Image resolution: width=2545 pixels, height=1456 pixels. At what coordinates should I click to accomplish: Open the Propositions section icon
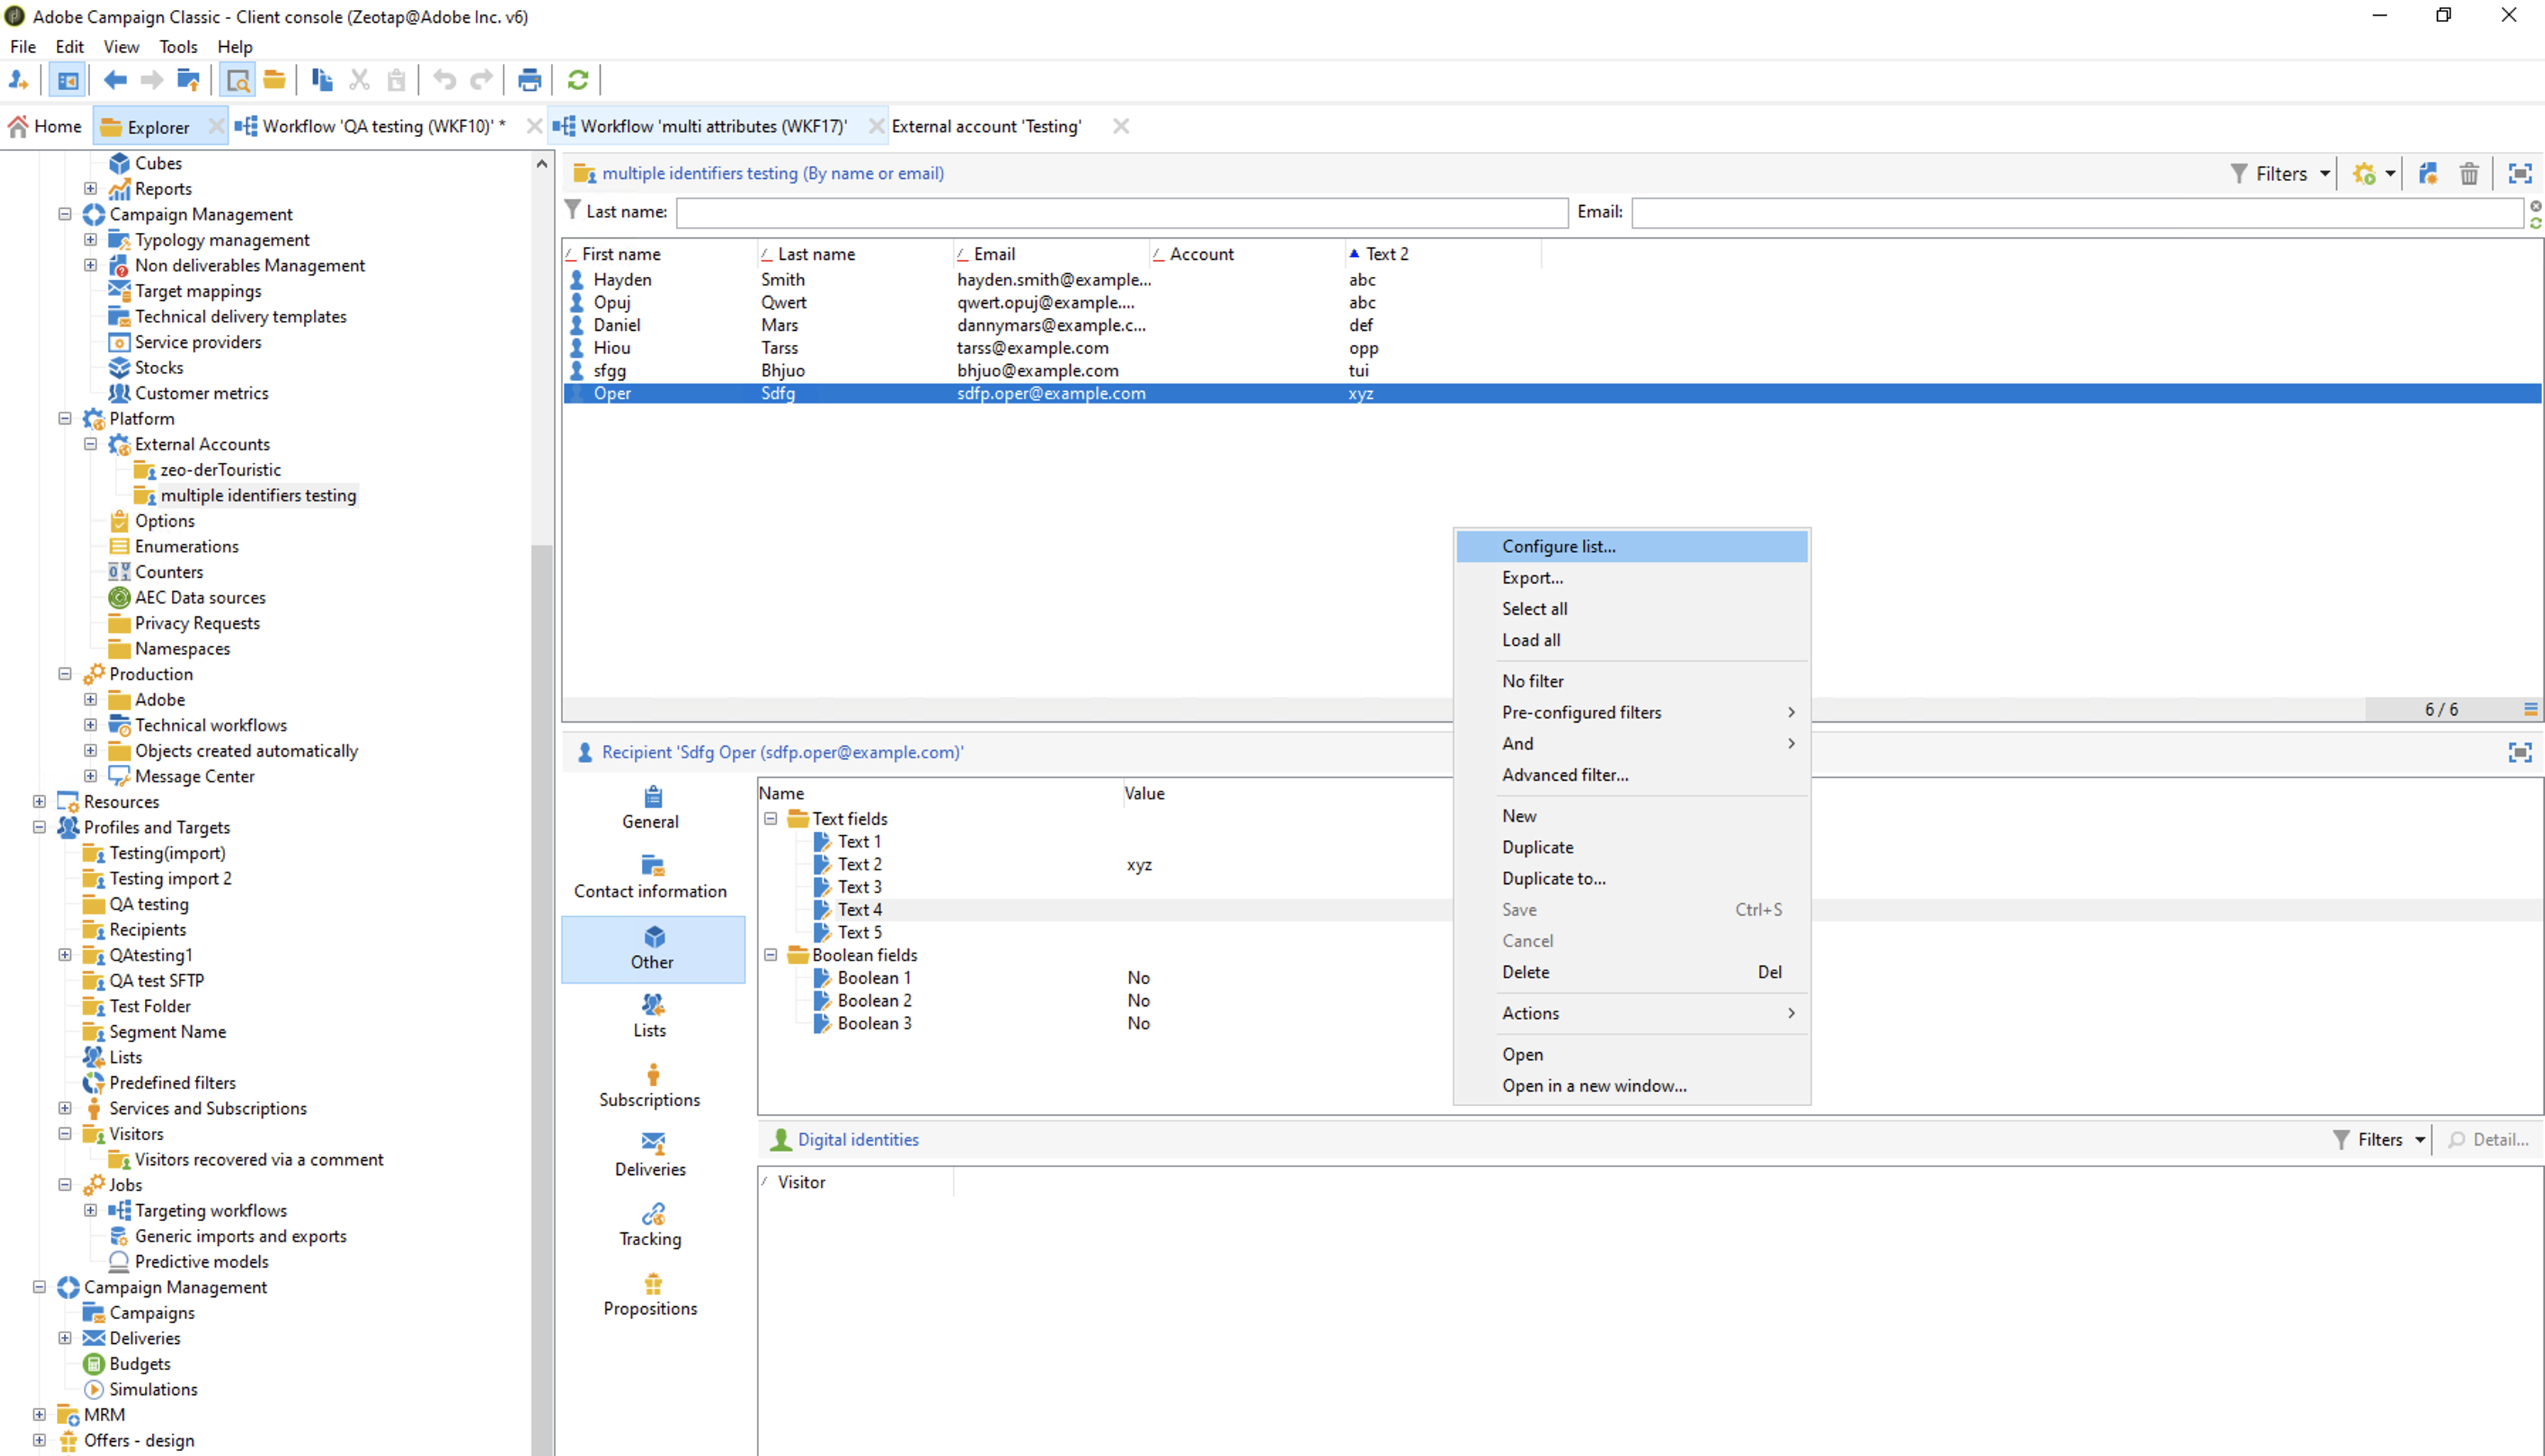click(x=652, y=1284)
